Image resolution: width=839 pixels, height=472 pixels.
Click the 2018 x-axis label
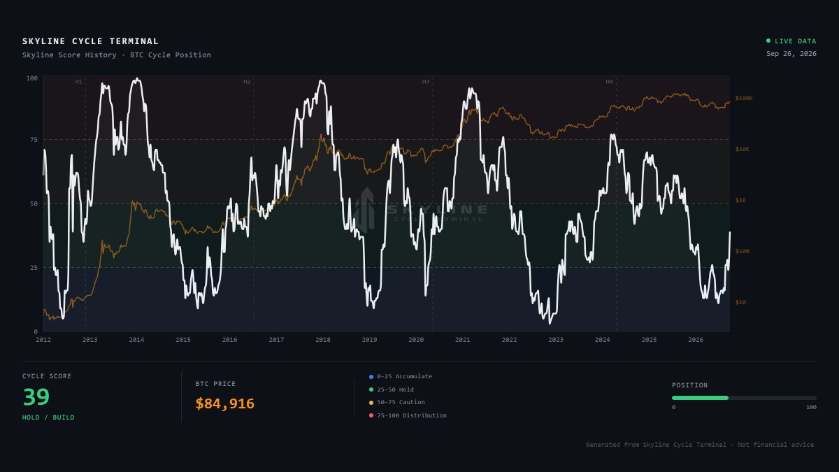pyautogui.click(x=323, y=340)
